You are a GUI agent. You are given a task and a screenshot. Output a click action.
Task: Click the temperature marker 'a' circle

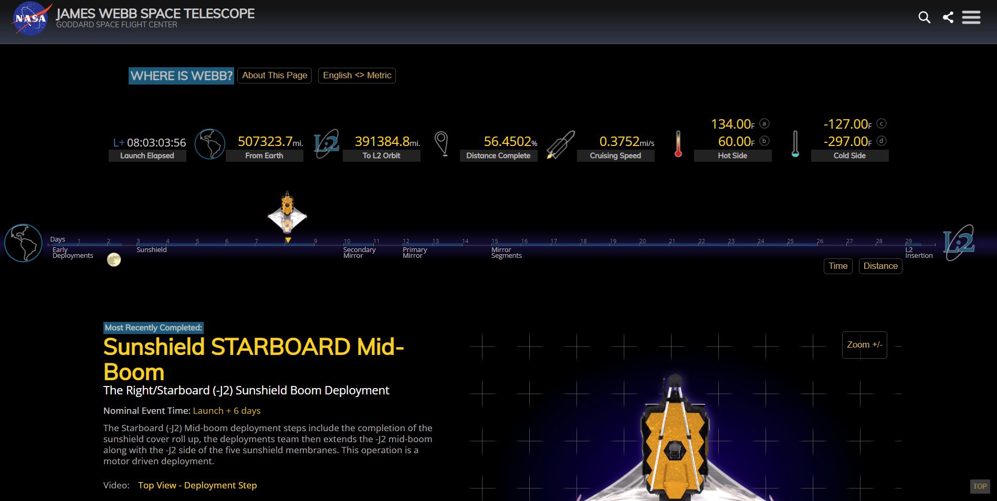764,124
